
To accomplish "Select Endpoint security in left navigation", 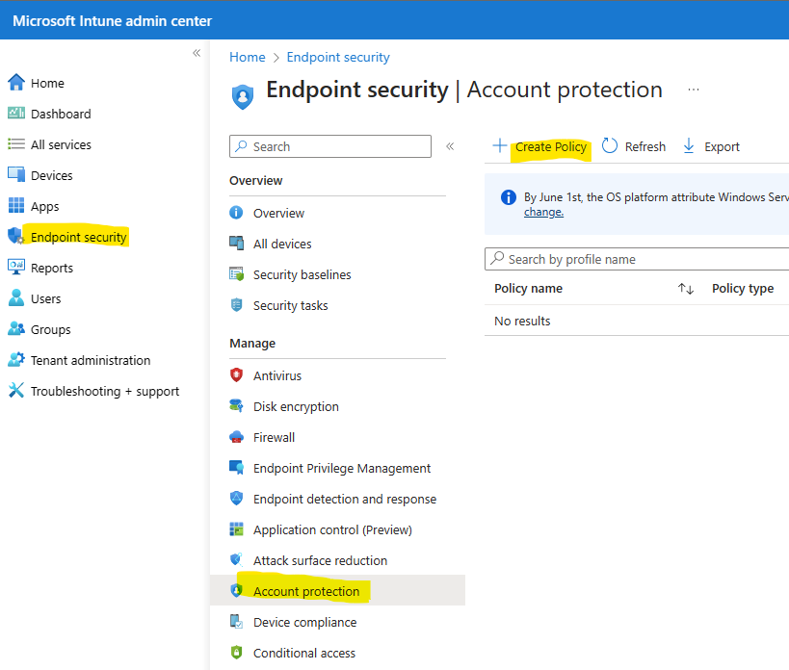I will pyautogui.click(x=78, y=237).
